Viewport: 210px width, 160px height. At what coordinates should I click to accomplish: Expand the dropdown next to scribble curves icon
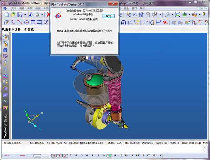[x=160, y=15]
